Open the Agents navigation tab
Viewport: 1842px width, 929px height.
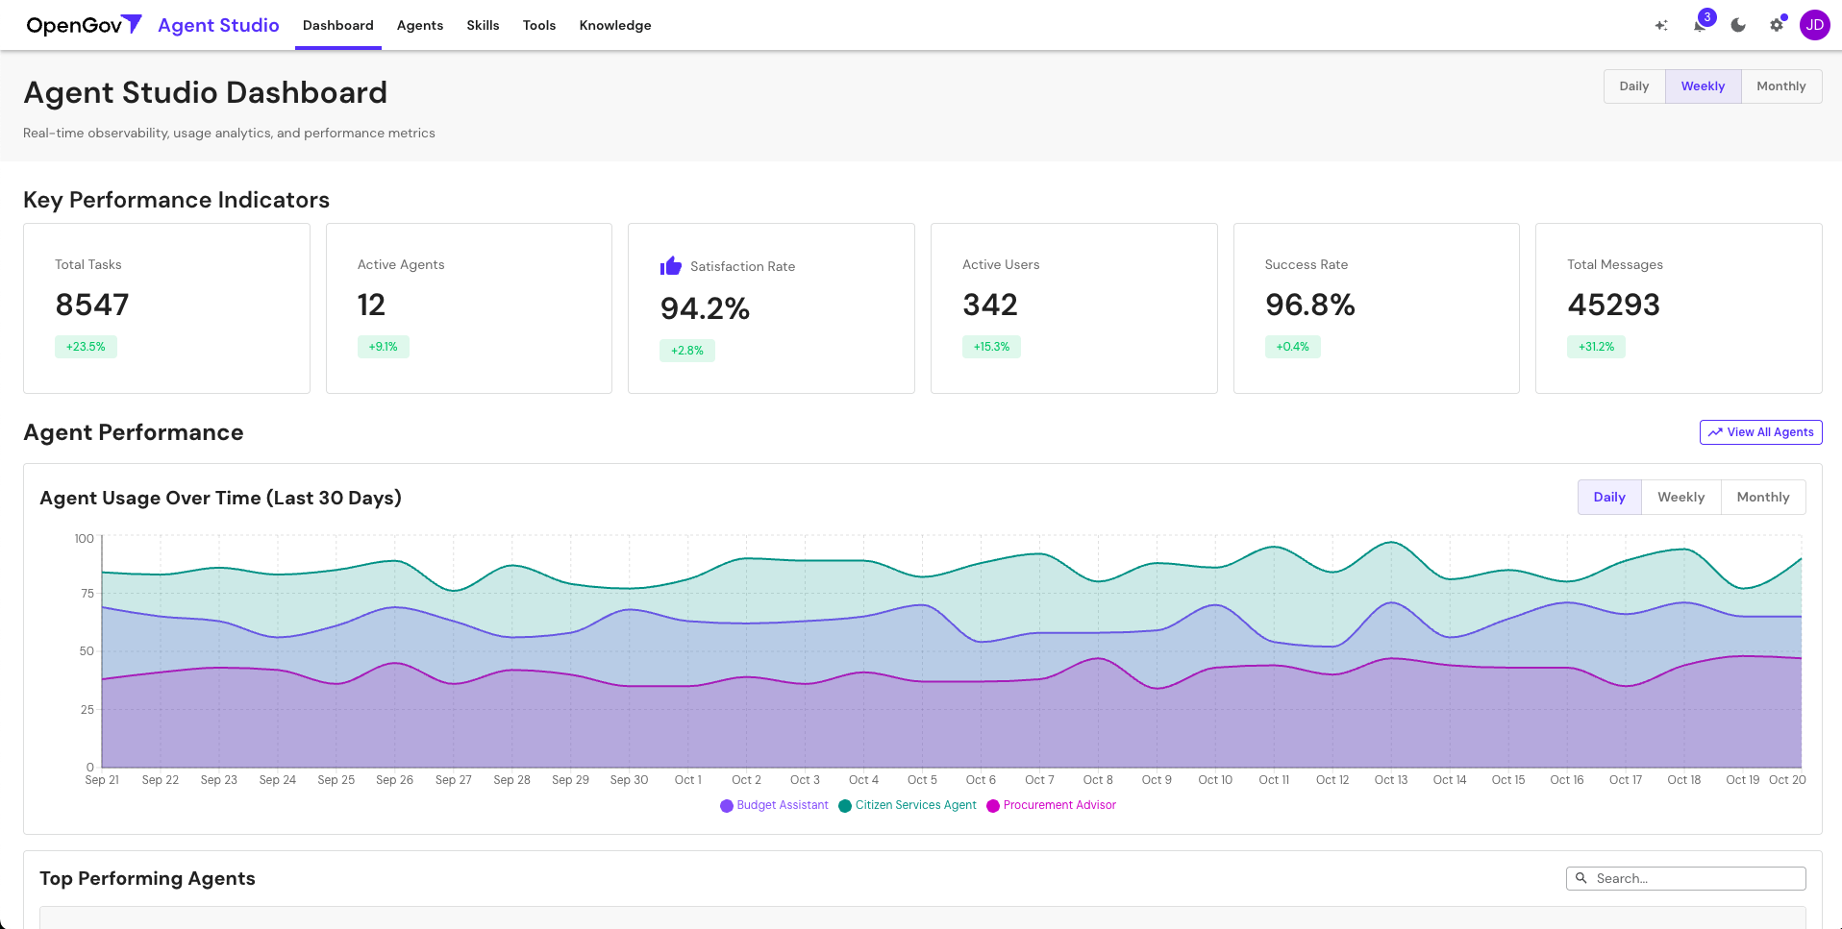click(x=419, y=25)
